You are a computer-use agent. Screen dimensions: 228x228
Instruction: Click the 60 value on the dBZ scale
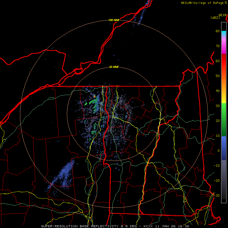218,61
